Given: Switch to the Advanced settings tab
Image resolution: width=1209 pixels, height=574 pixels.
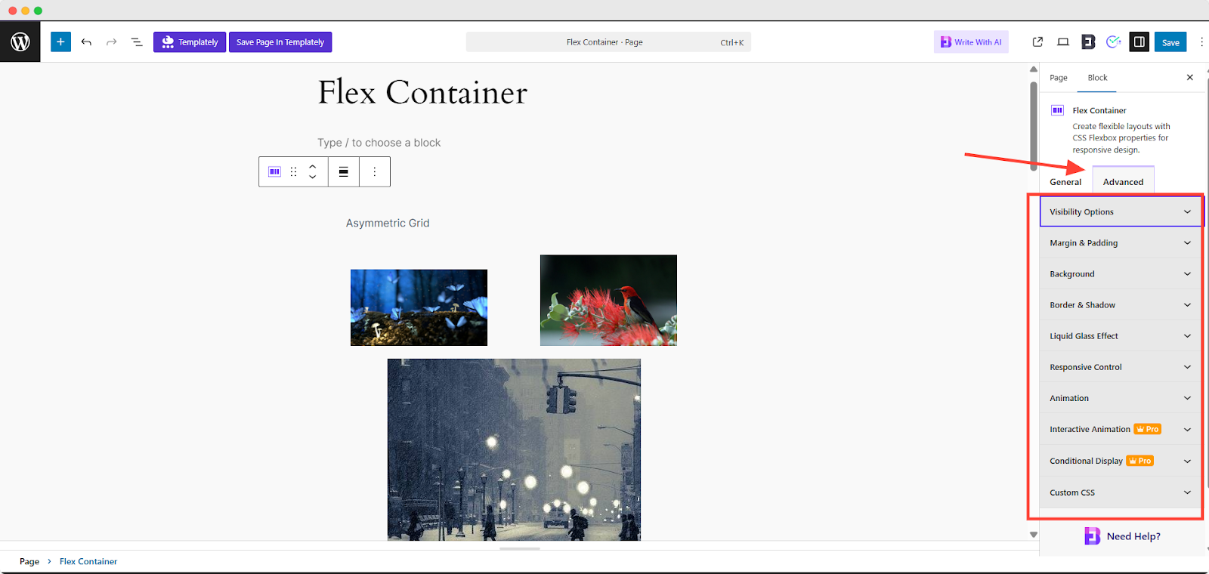Looking at the screenshot, I should coord(1123,182).
